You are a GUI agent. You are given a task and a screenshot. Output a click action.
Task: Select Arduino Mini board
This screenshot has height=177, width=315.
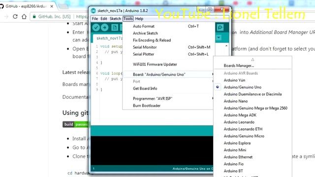click(x=252, y=150)
